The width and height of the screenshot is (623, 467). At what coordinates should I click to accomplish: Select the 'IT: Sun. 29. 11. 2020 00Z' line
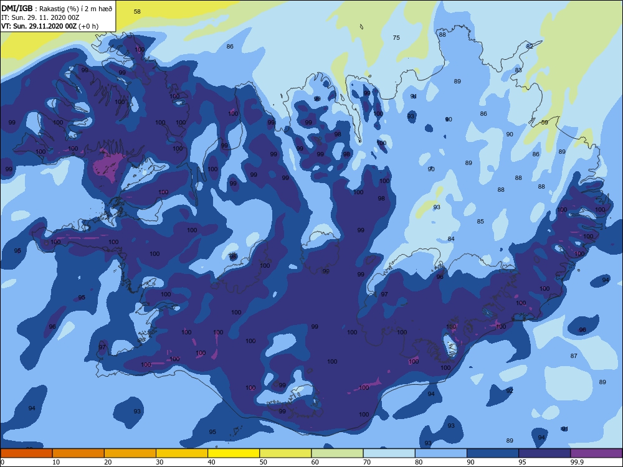point(40,17)
